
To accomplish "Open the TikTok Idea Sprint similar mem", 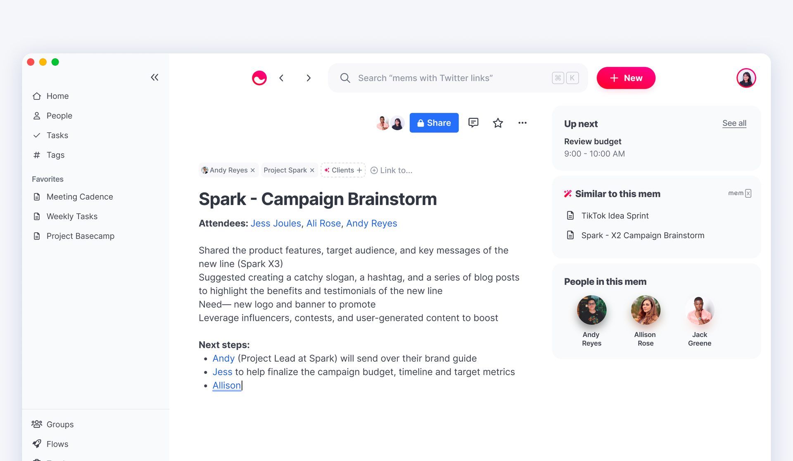I will [x=615, y=215].
